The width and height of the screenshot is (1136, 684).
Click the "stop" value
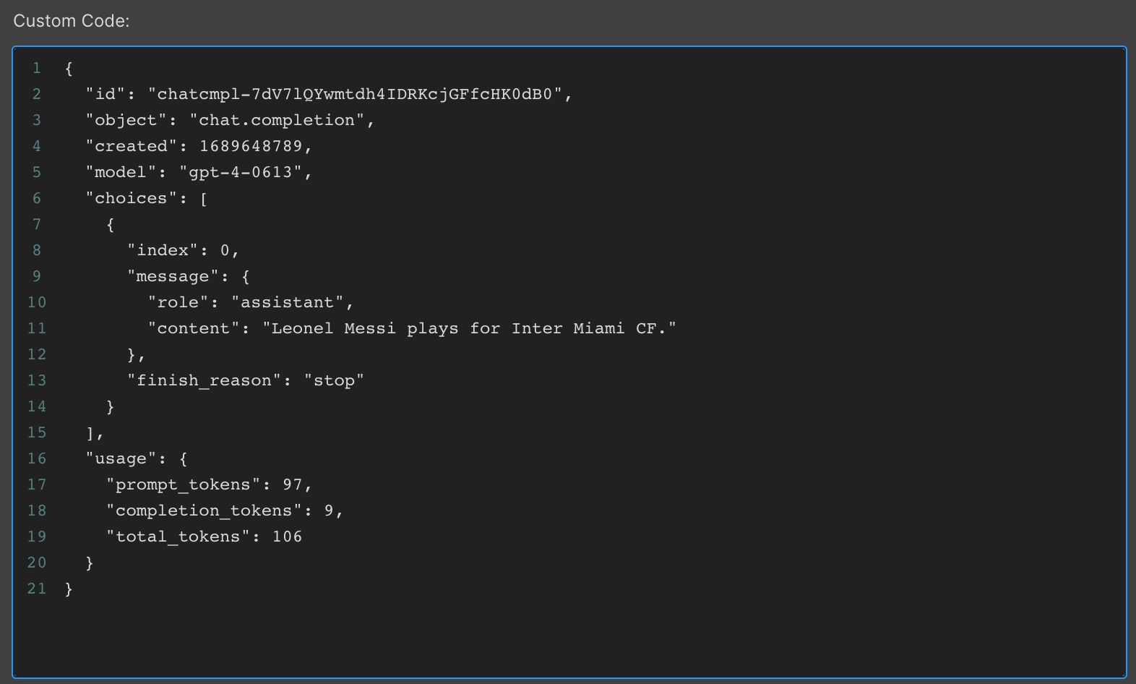pos(334,380)
